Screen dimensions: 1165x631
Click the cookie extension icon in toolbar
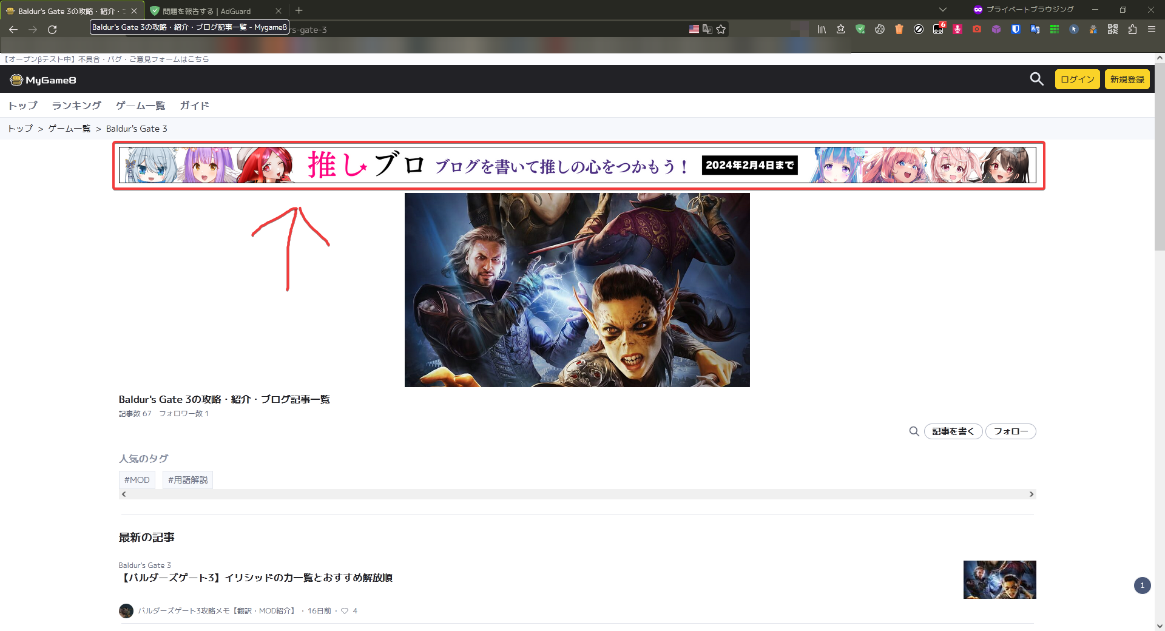pyautogui.click(x=880, y=29)
